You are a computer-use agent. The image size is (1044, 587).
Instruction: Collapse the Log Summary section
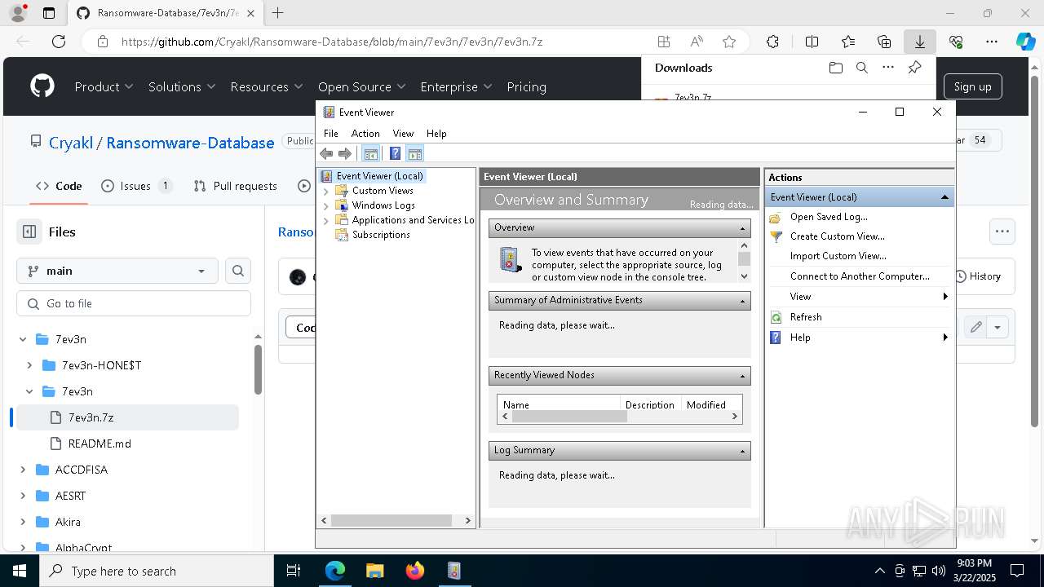pos(743,451)
